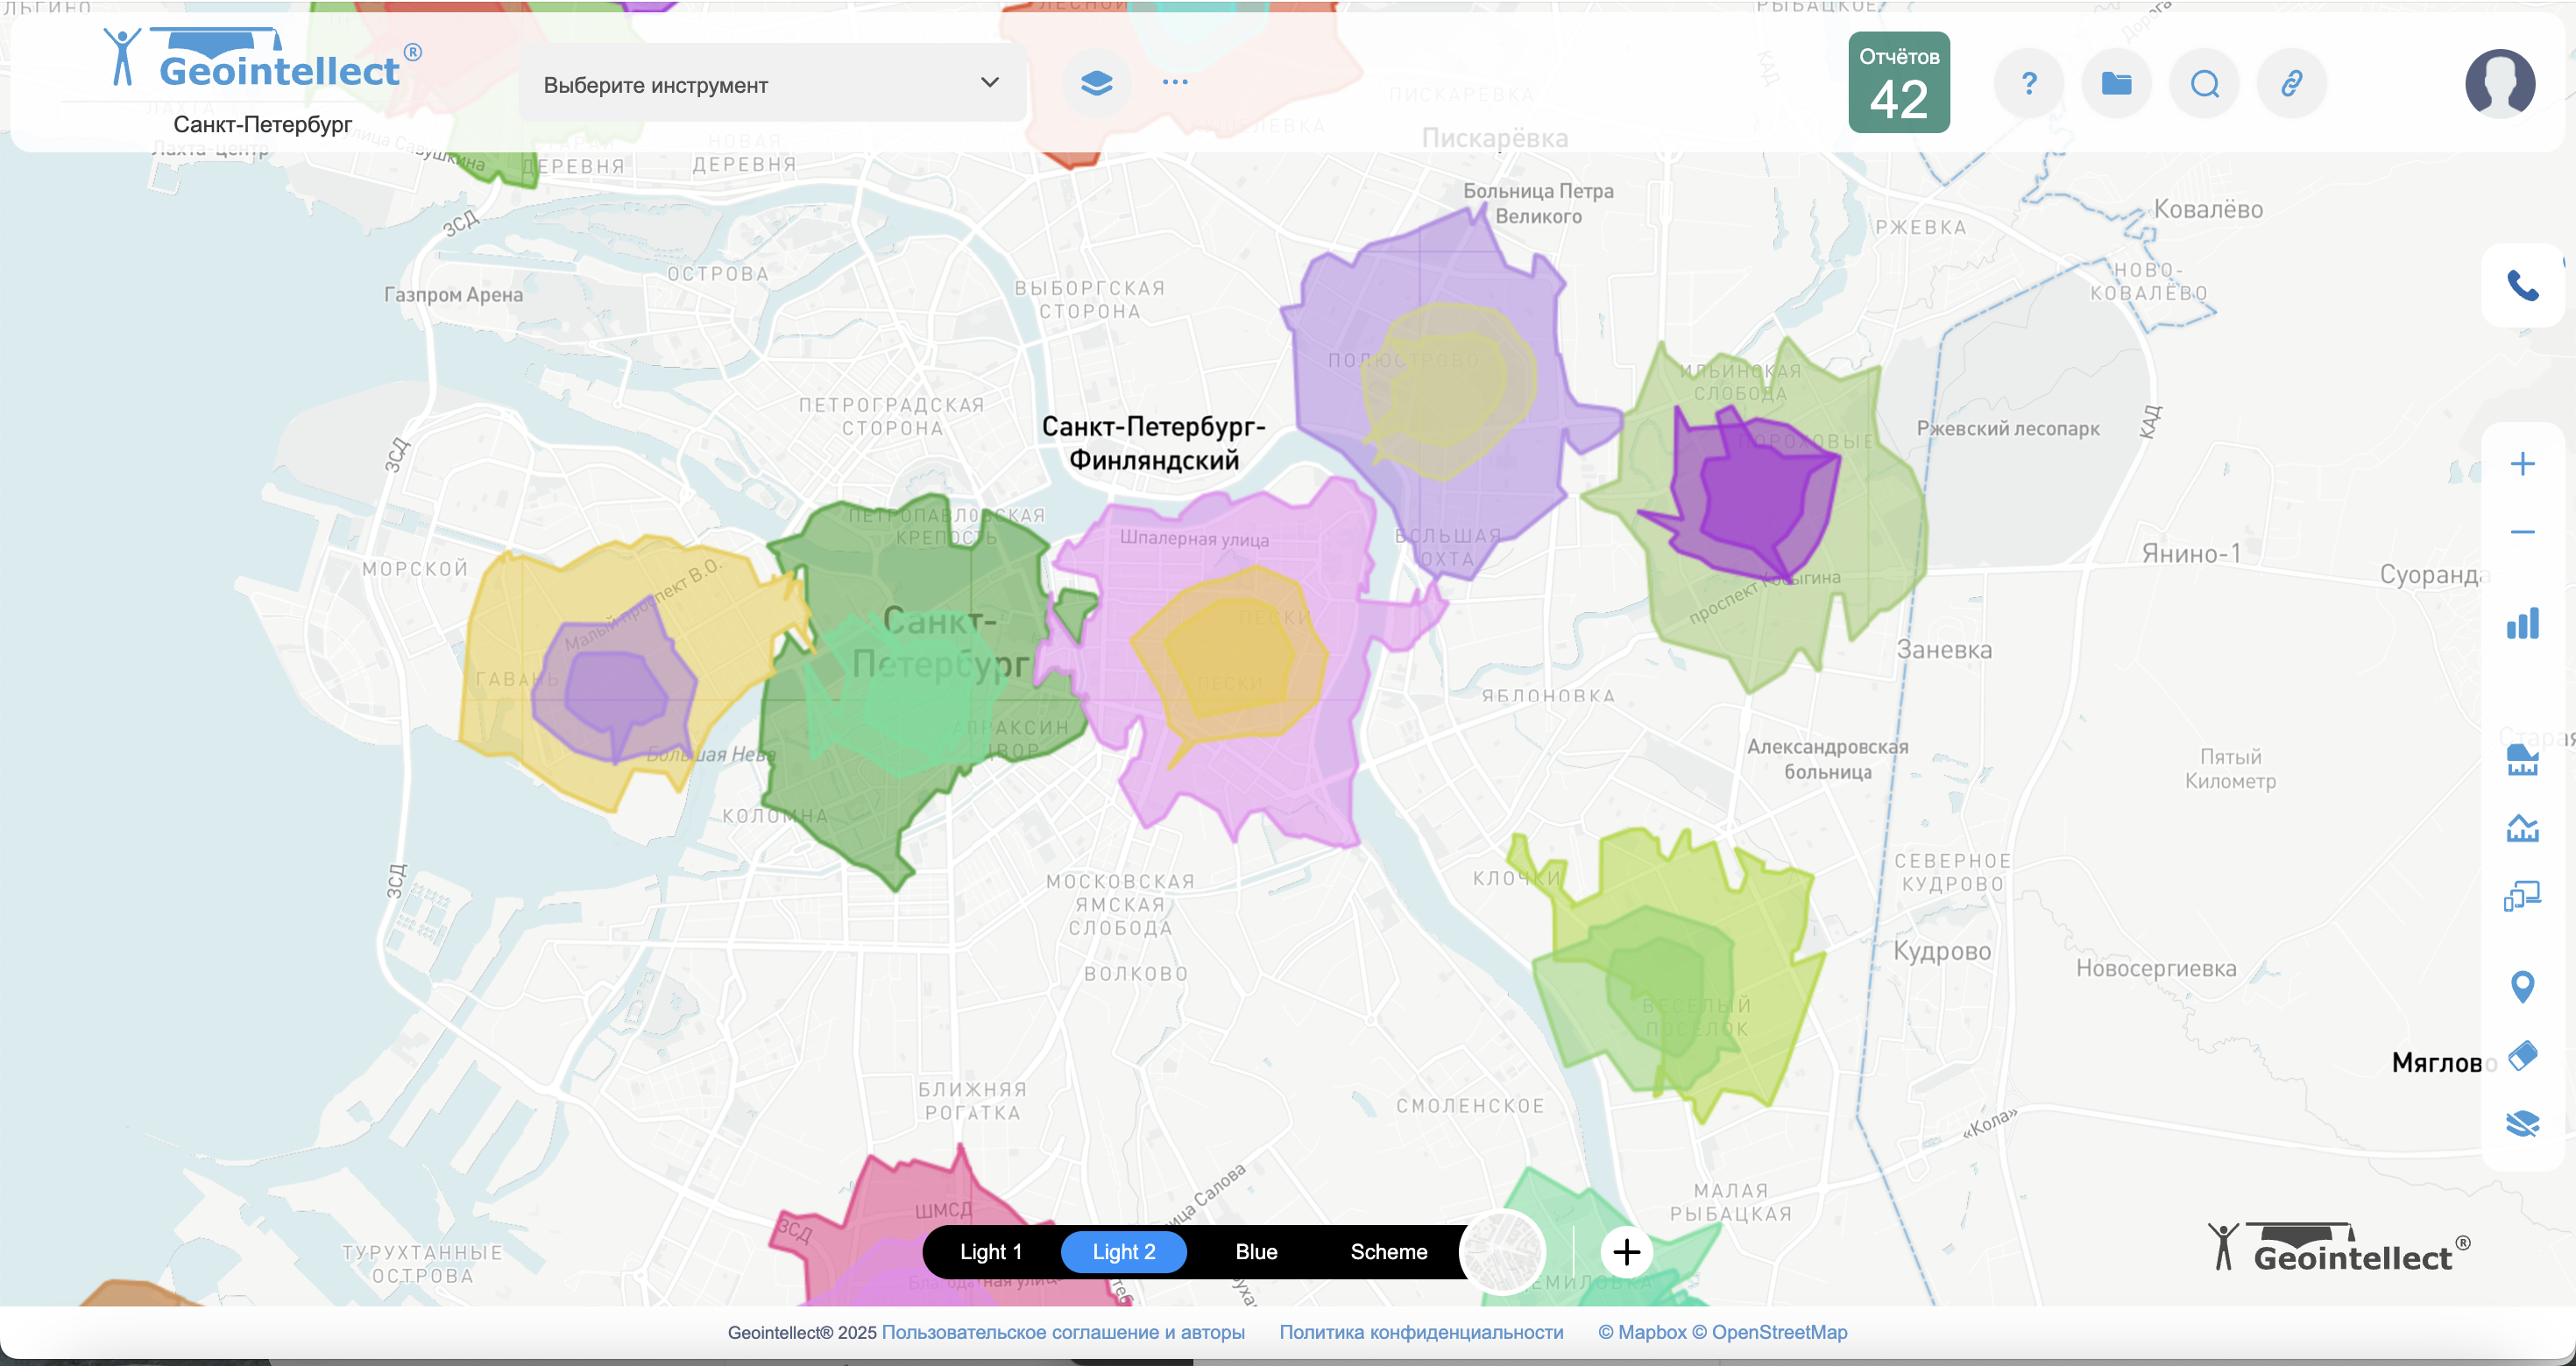The height and width of the screenshot is (1366, 2576).
Task: Open 'Политика конфиденциальности' link
Action: [x=1421, y=1332]
